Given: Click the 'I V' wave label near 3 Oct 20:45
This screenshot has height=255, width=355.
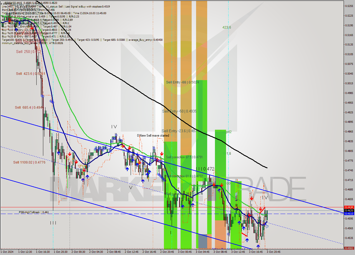Looking at the screenshot, I should pos(265,198).
